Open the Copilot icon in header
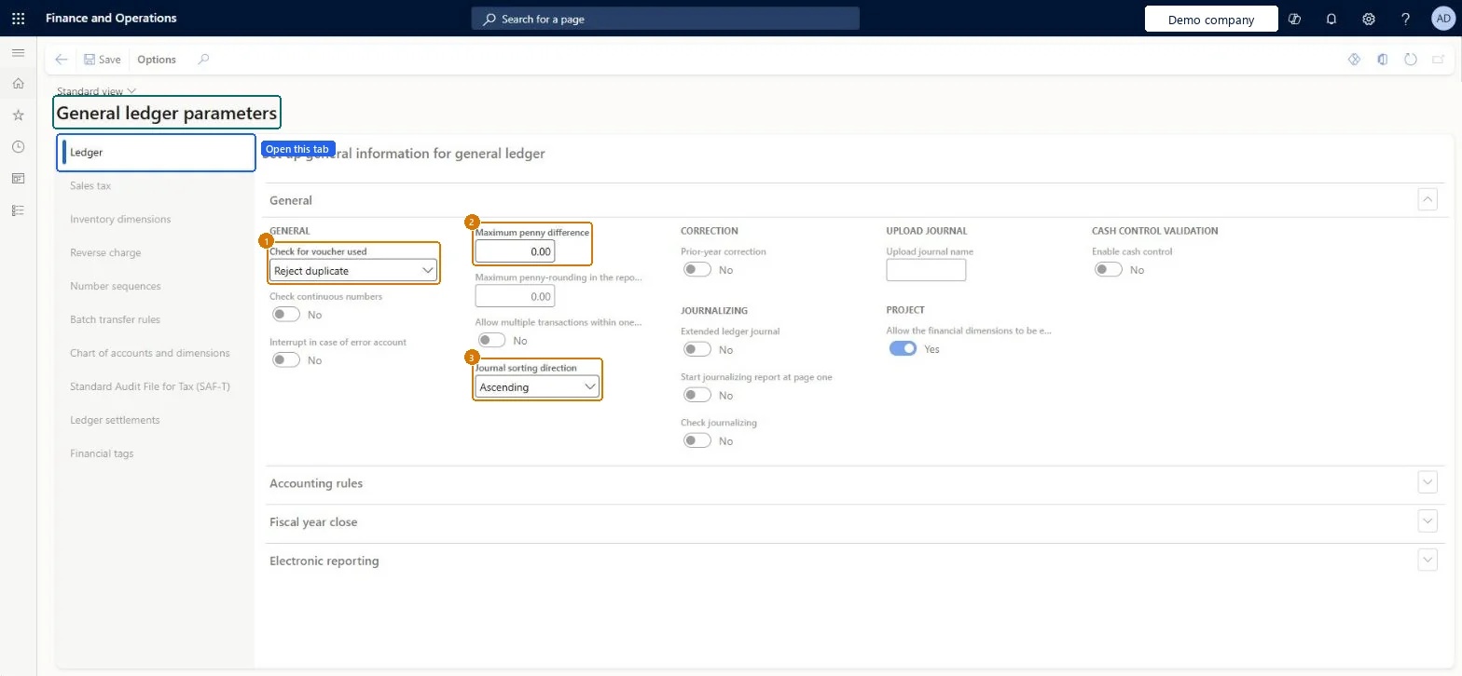Viewport: 1462px width, 676px height. coord(1294,19)
